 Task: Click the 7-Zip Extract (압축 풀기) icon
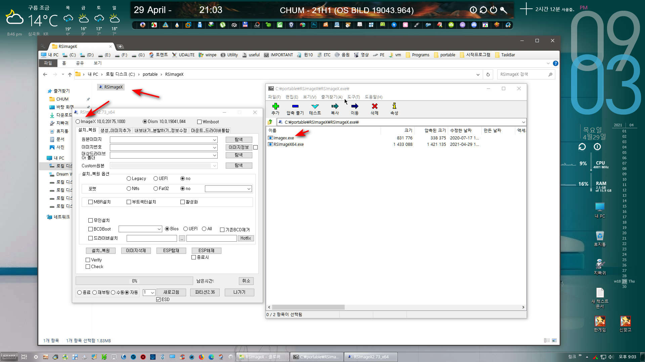295,106
